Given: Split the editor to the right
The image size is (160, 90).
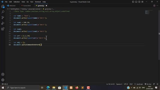Looking at the screenshot, I should pos(154,5).
